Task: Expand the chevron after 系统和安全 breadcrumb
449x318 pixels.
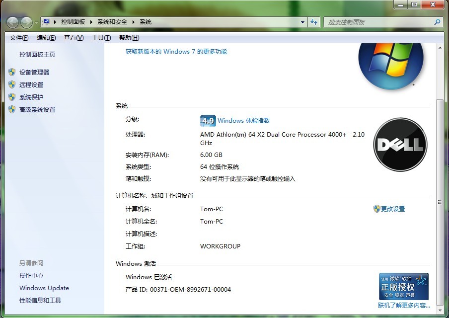Action: coord(133,22)
